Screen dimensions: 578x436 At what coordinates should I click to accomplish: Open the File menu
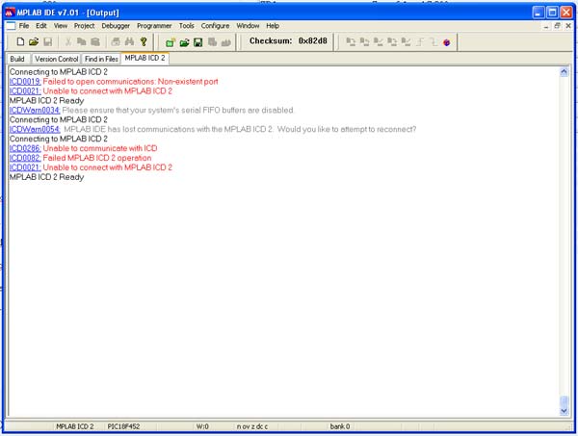tap(24, 26)
